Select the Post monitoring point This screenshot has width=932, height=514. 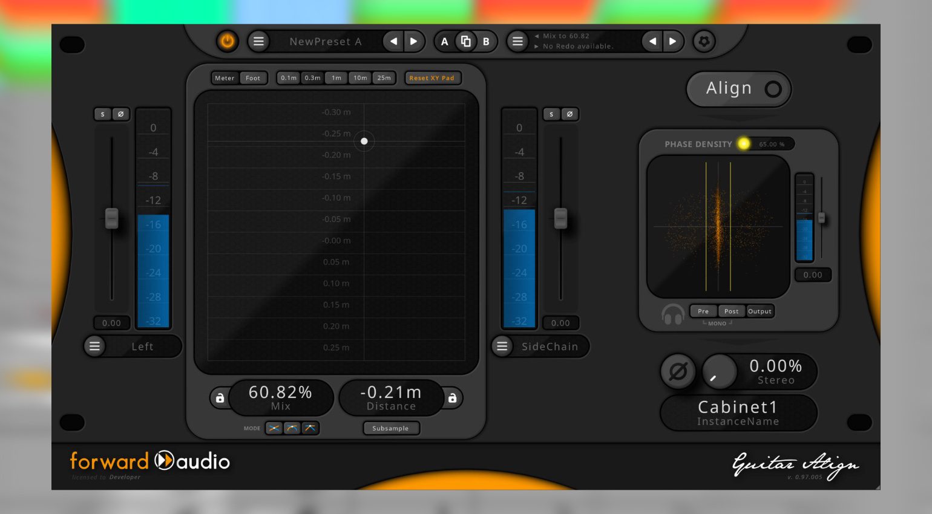click(x=732, y=311)
